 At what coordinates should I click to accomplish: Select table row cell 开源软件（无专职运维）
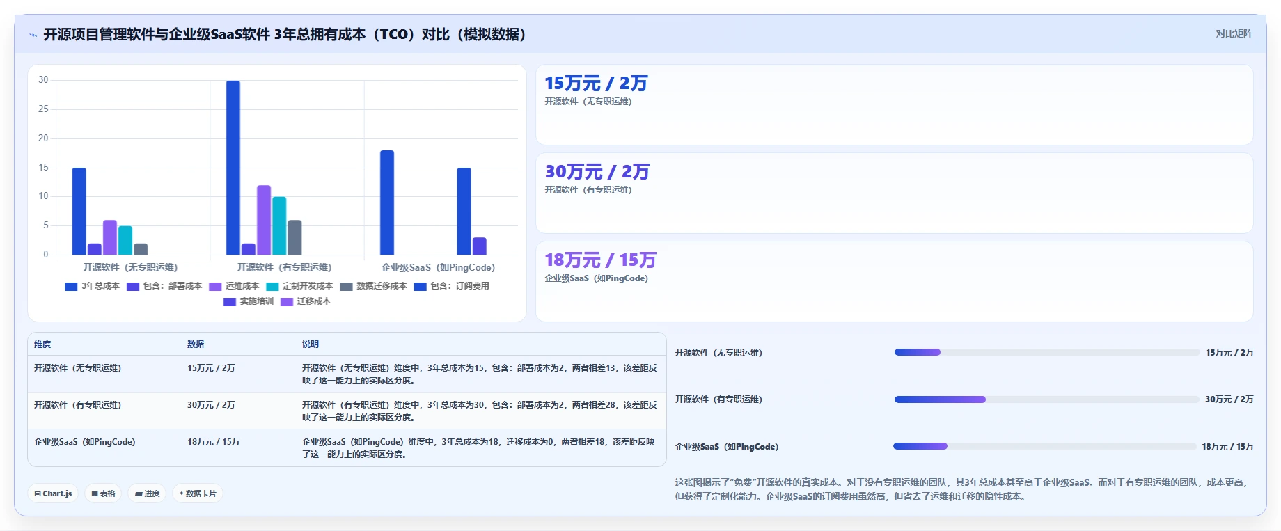(x=77, y=368)
